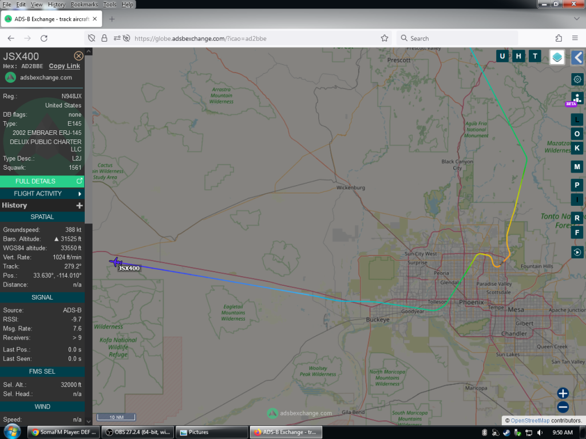Open the View menu

tap(37, 5)
